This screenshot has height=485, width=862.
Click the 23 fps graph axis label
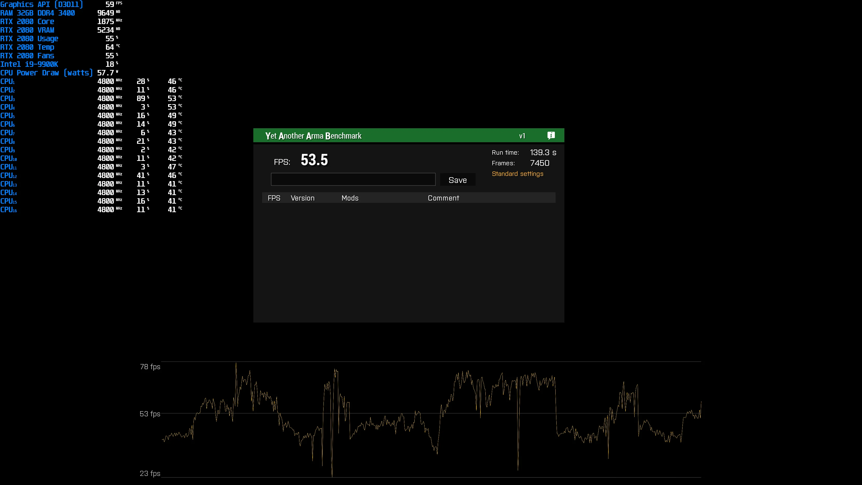coord(150,473)
